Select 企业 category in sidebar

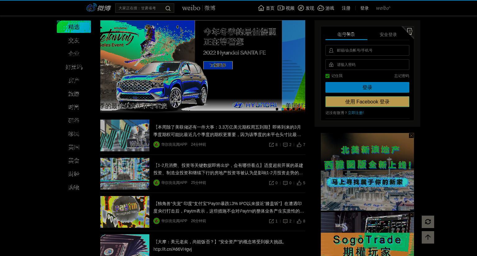74,54
